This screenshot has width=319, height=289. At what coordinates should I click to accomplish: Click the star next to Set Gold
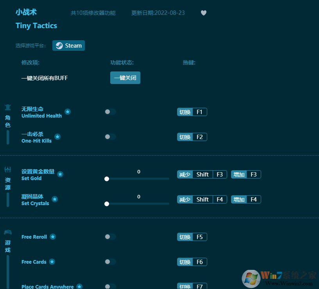(60, 174)
